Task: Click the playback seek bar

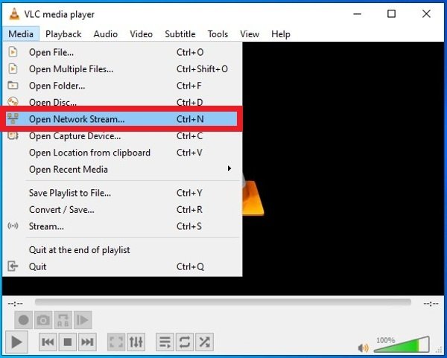Action: 223,302
